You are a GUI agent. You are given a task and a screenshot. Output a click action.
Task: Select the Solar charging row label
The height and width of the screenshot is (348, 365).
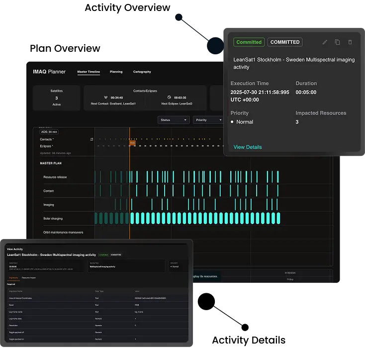[53, 219]
